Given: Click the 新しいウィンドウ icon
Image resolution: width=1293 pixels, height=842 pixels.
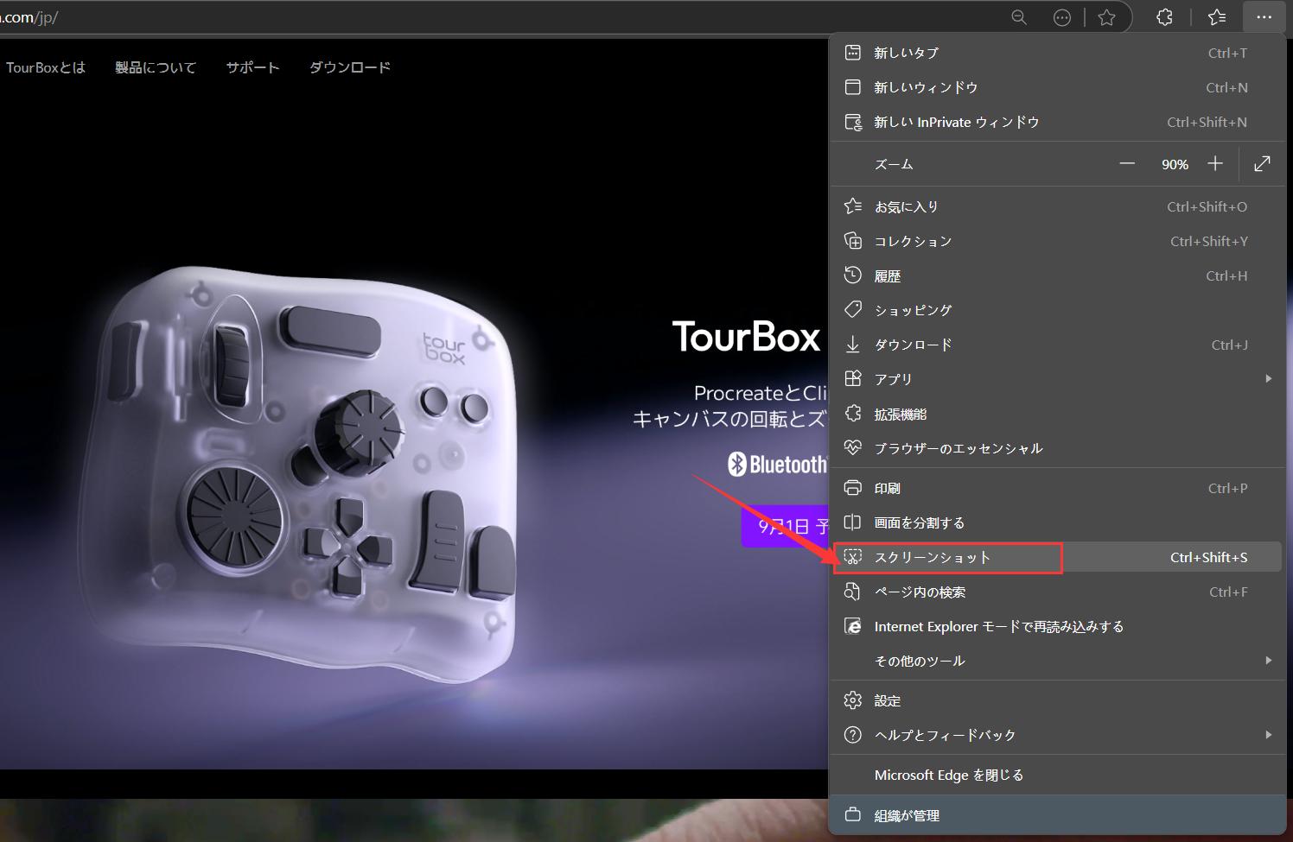Looking at the screenshot, I should click(852, 87).
